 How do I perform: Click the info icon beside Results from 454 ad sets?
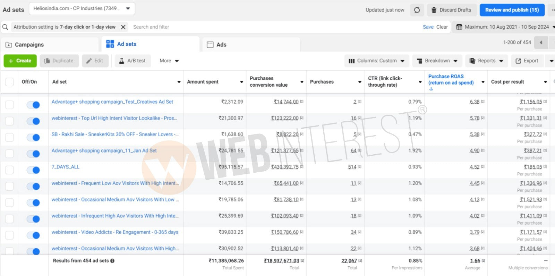(x=112, y=261)
